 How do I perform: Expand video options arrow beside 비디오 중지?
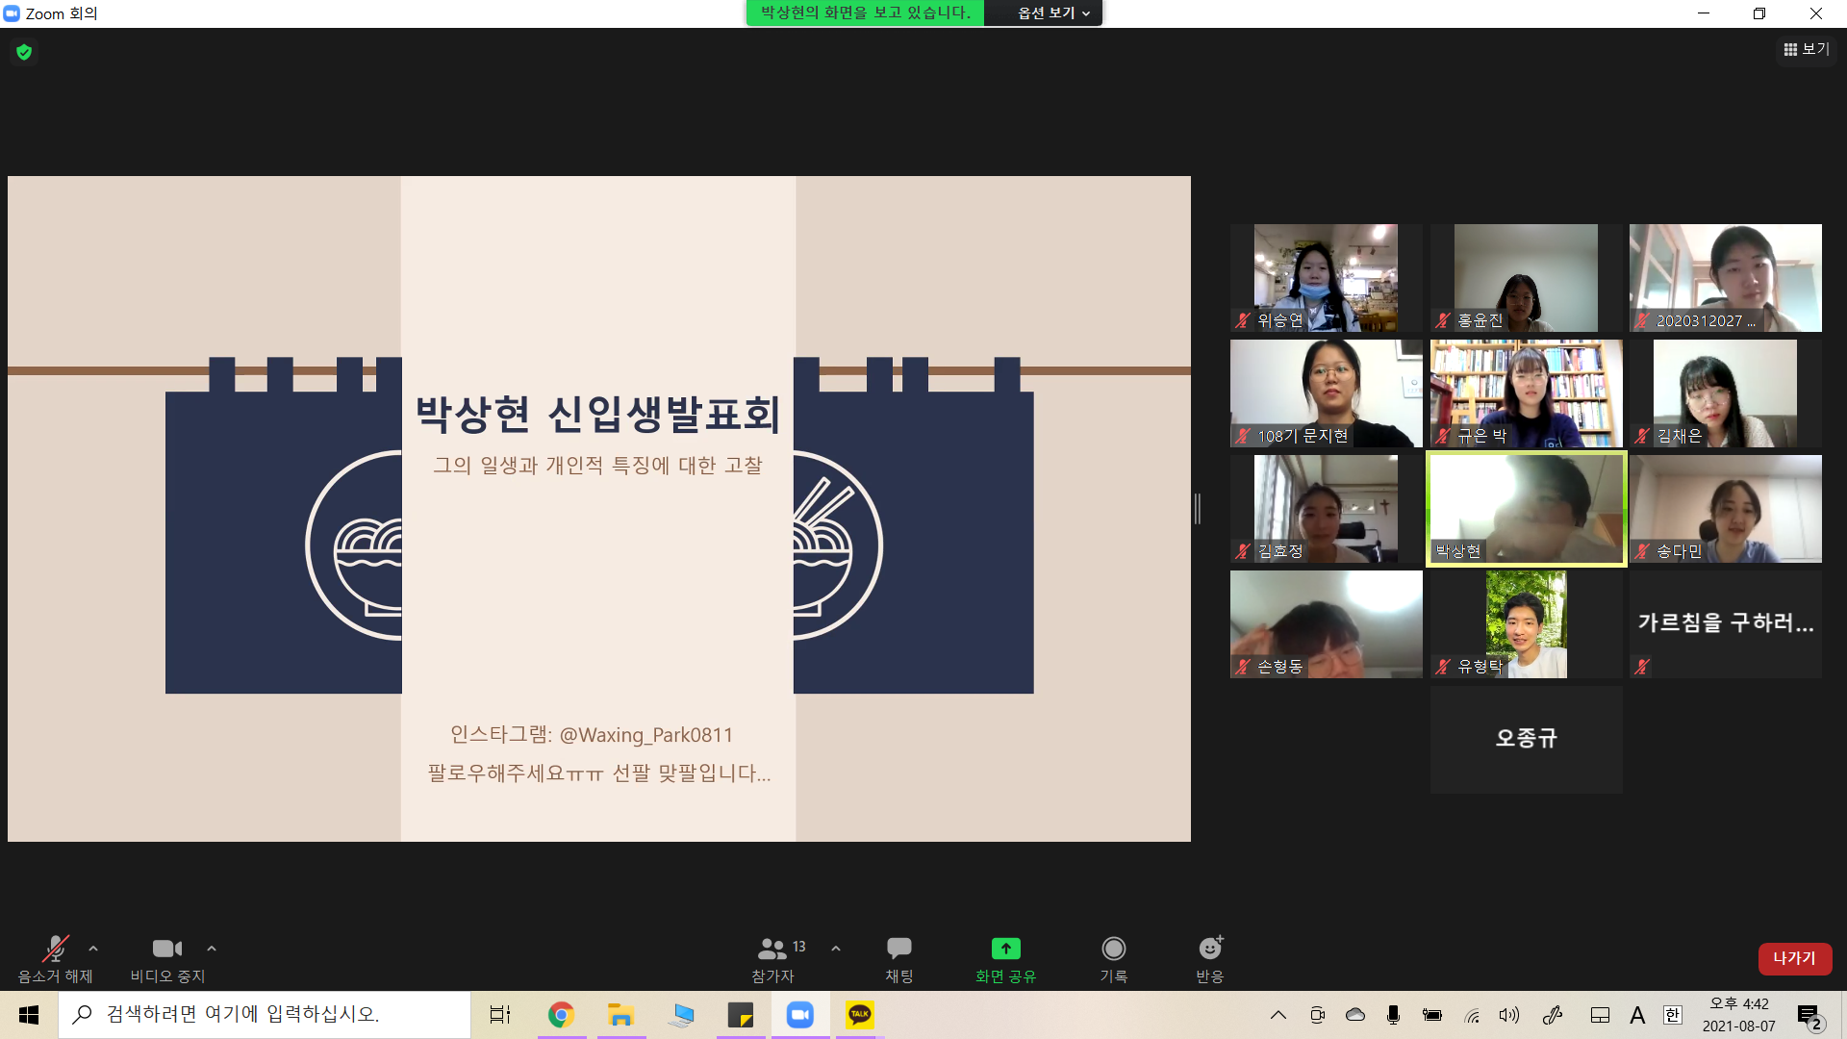point(212,949)
